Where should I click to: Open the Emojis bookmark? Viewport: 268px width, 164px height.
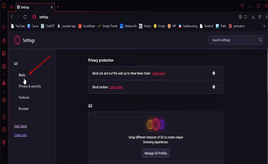pyautogui.click(x=160, y=26)
